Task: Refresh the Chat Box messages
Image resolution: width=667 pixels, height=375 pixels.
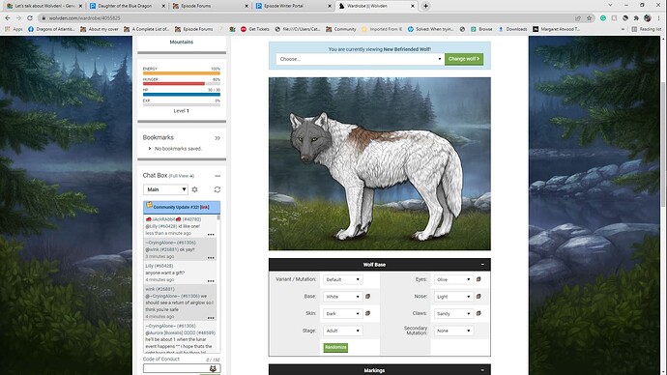Action: click(217, 189)
